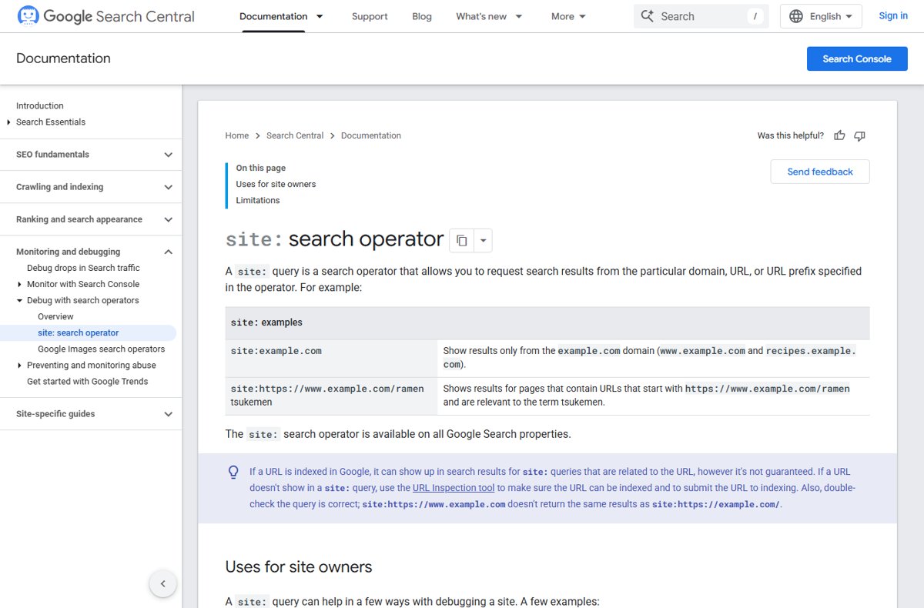Screen dimensions: 924x608
Task: Click the thumbs down not helpful icon
Action: coord(859,135)
